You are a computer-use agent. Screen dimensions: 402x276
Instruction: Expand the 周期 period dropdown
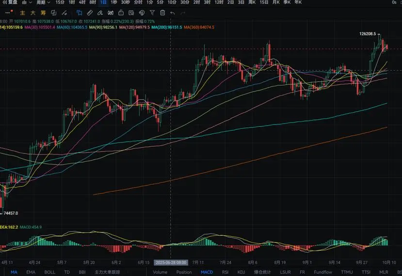click(x=43, y=2)
